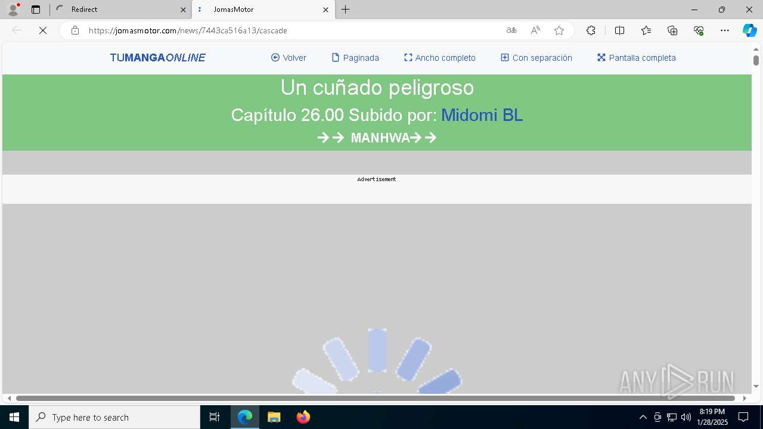Click the TUMANGAONLINE logo
Viewport: 763px width, 429px height.
157,58
